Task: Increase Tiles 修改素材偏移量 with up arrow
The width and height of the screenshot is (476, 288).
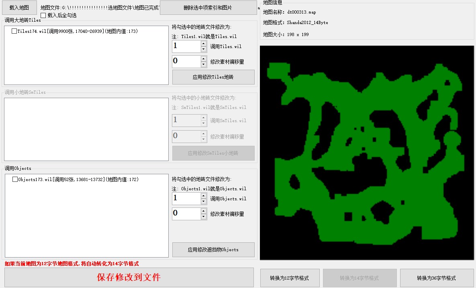Action: click(204, 58)
